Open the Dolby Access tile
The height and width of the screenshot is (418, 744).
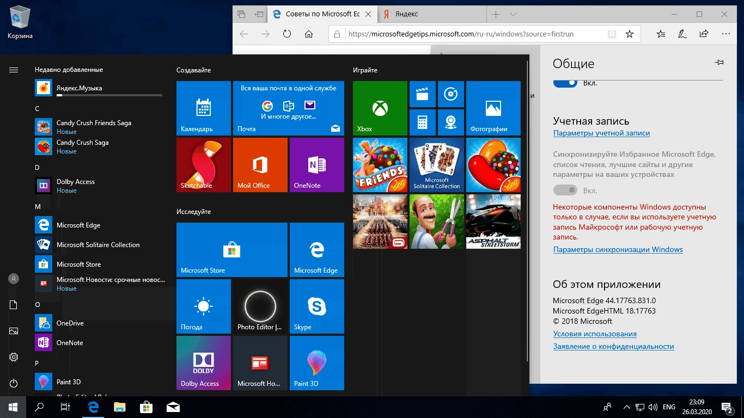pos(204,363)
